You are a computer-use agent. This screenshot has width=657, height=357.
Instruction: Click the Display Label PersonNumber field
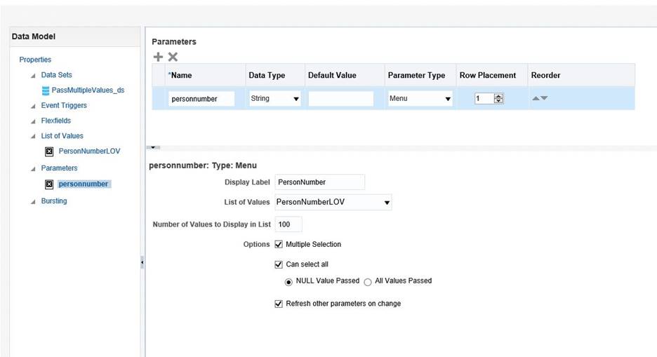click(x=319, y=182)
